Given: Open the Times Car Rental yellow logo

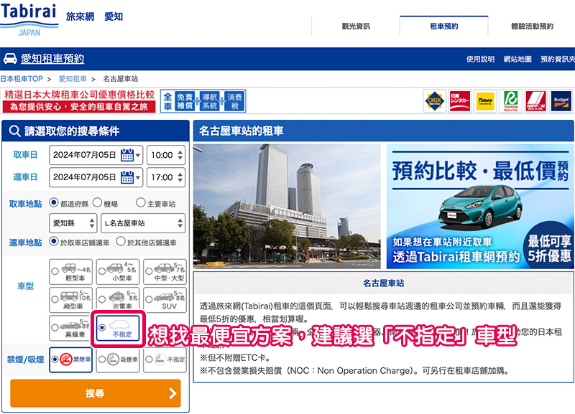Looking at the screenshot, I should (485, 100).
